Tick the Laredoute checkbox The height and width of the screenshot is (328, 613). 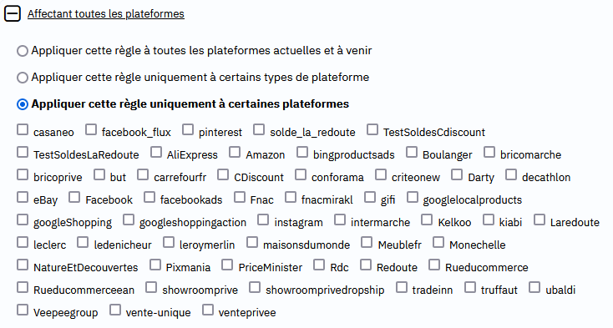coord(540,220)
